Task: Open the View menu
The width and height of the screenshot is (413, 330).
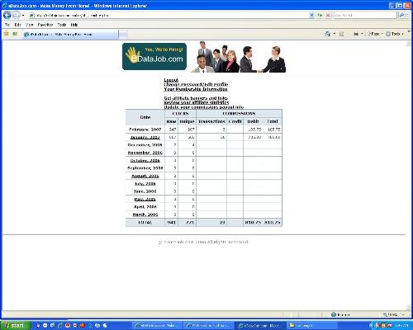Action: 29,25
